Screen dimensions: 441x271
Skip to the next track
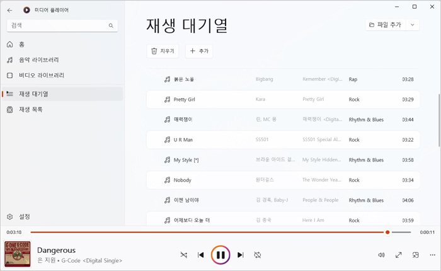point(241,255)
